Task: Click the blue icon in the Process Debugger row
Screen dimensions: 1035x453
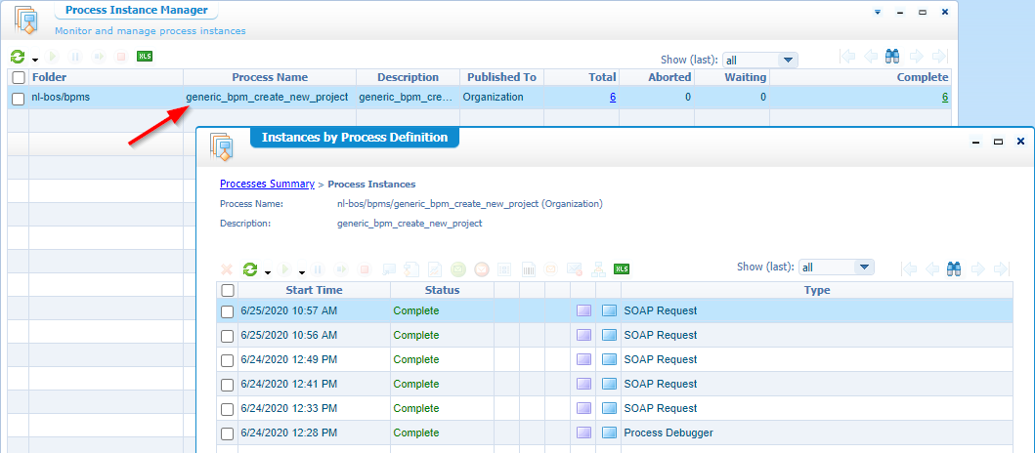Action: point(610,433)
